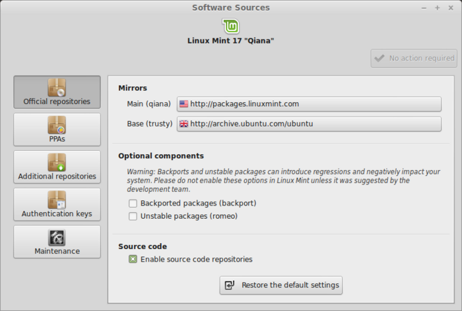Image resolution: width=462 pixels, height=311 pixels.
Task: Click the Authentication keys icon
Action: (57, 200)
